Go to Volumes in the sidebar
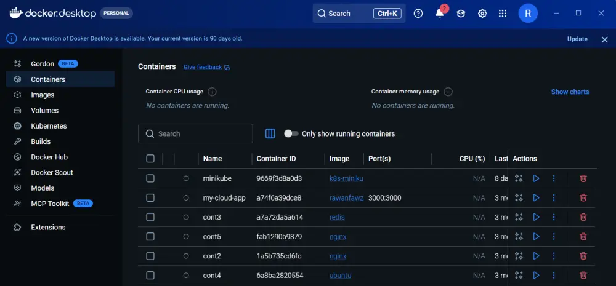This screenshot has width=616, height=286. point(60,111)
